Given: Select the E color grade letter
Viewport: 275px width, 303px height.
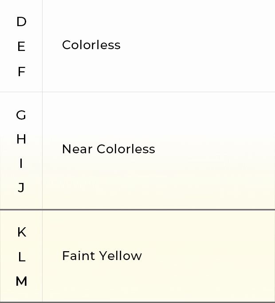Looking at the screenshot, I should click(x=21, y=47).
